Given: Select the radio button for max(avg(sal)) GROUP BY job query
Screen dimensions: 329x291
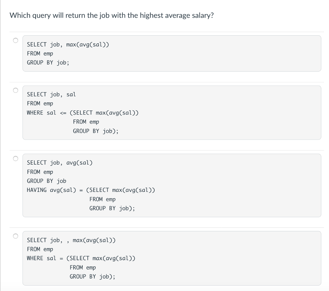Looking at the screenshot, I should [15, 40].
